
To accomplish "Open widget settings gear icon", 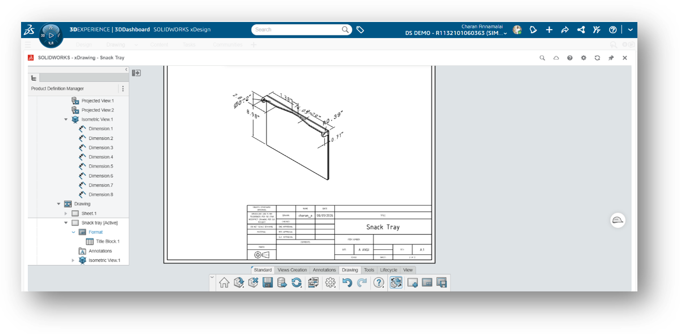I will tap(584, 58).
